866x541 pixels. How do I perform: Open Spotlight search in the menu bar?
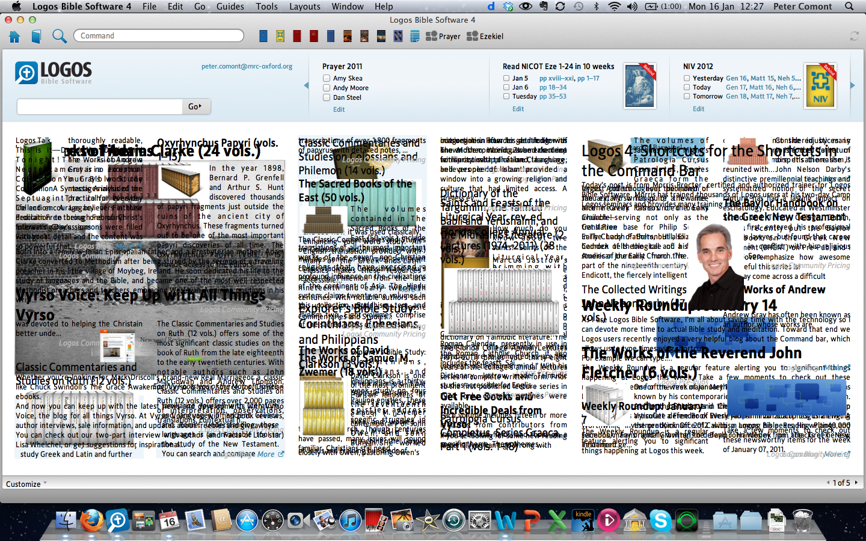[849, 7]
